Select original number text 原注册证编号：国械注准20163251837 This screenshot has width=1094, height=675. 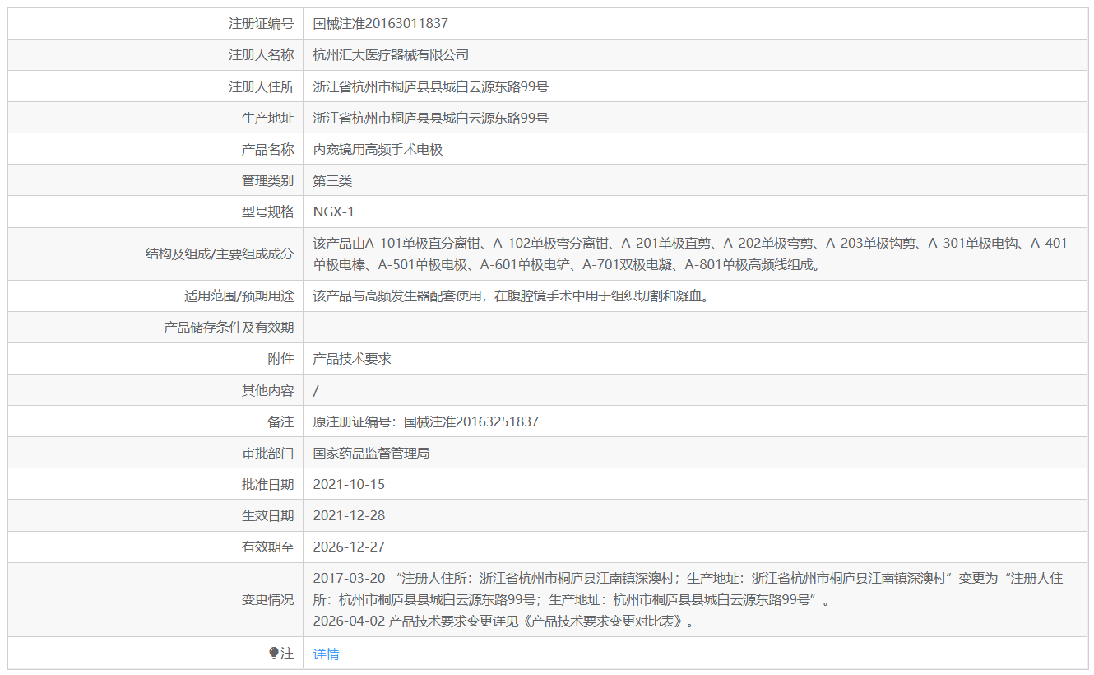[426, 421]
